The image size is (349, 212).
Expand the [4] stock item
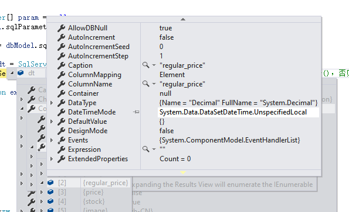pyautogui.click(x=42, y=201)
